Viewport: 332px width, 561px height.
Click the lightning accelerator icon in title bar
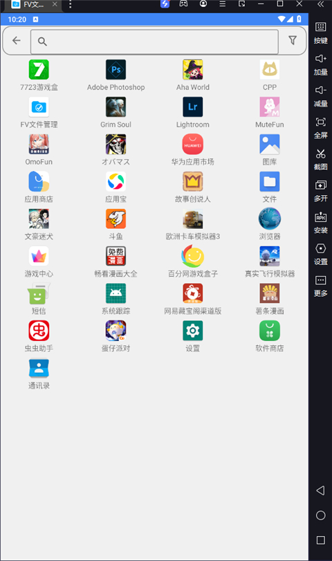[x=165, y=4]
